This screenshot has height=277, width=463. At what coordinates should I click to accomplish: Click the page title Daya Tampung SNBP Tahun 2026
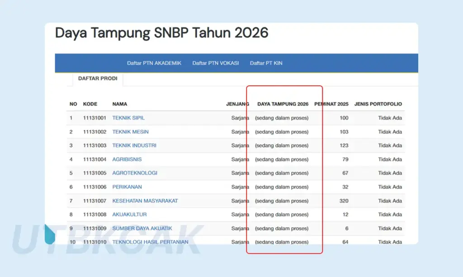click(161, 32)
